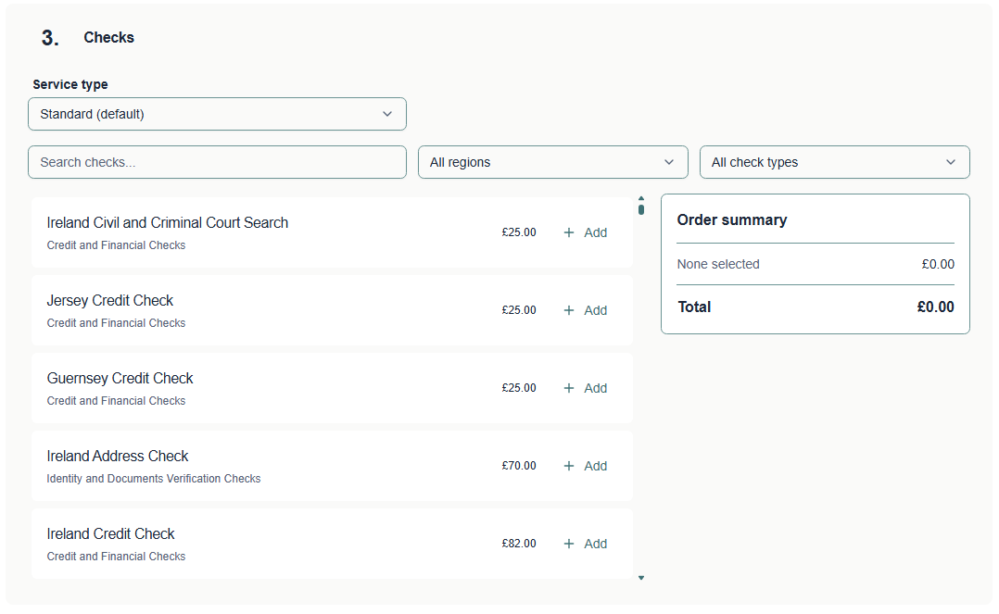Image resolution: width=999 pixels, height=614 pixels.
Task: Select the Jersey Credit Check title
Action: coord(109,300)
